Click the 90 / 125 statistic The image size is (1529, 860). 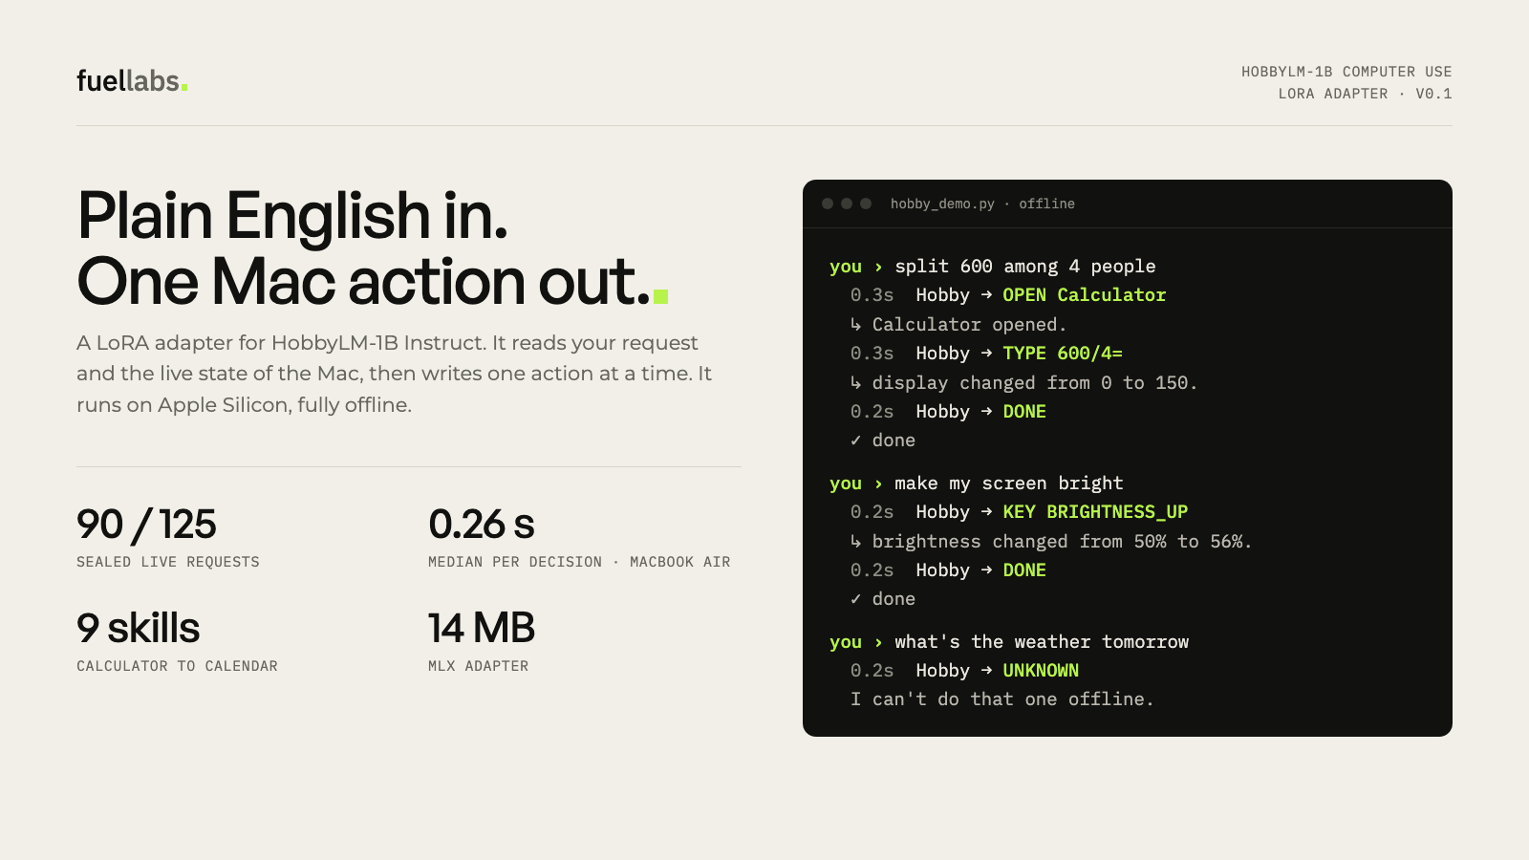(x=146, y=524)
